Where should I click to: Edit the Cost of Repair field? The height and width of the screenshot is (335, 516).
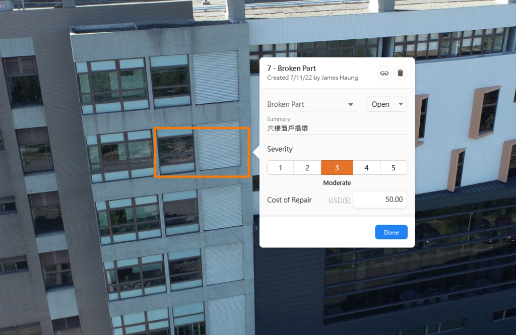click(x=380, y=200)
